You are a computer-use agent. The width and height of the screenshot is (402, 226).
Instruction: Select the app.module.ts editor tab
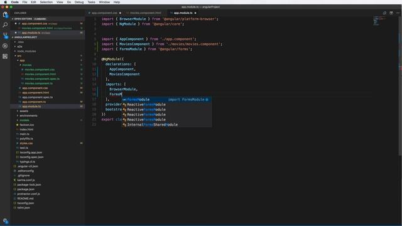[183, 13]
